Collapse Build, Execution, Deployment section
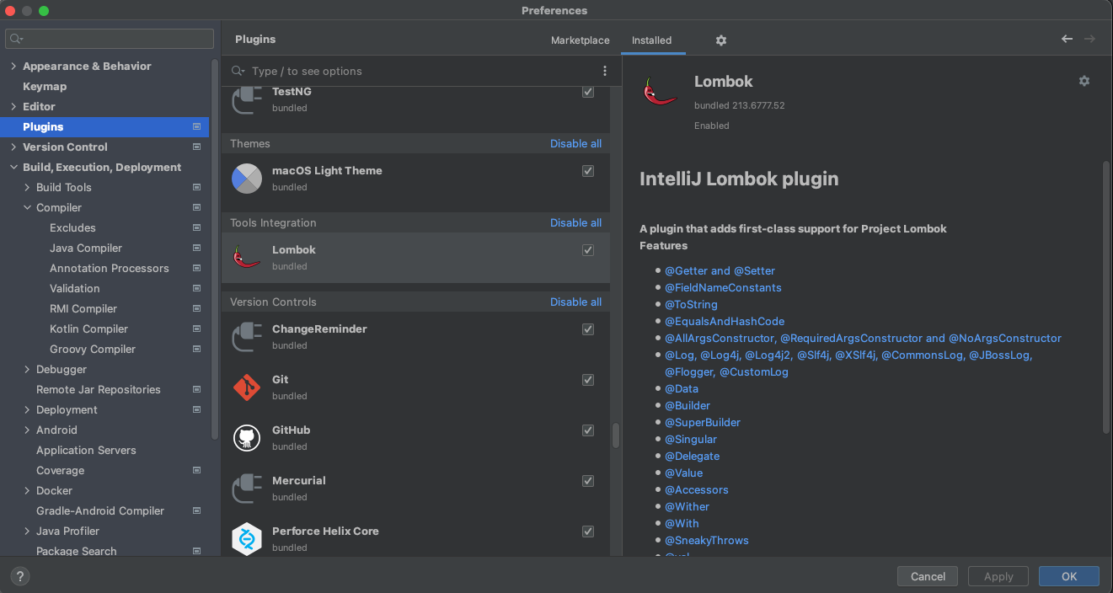This screenshot has width=1113, height=593. pos(13,167)
